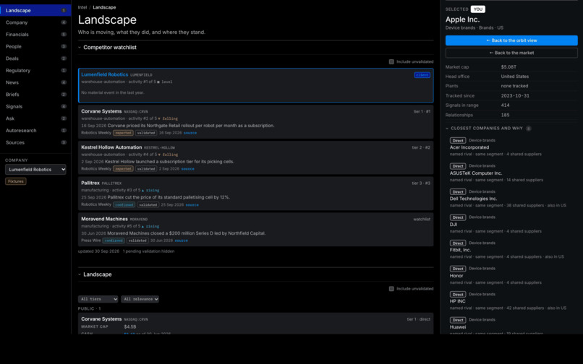This screenshot has height=364, width=583.
Task: Click the Direct badge for HP INC
Action: click(458, 294)
